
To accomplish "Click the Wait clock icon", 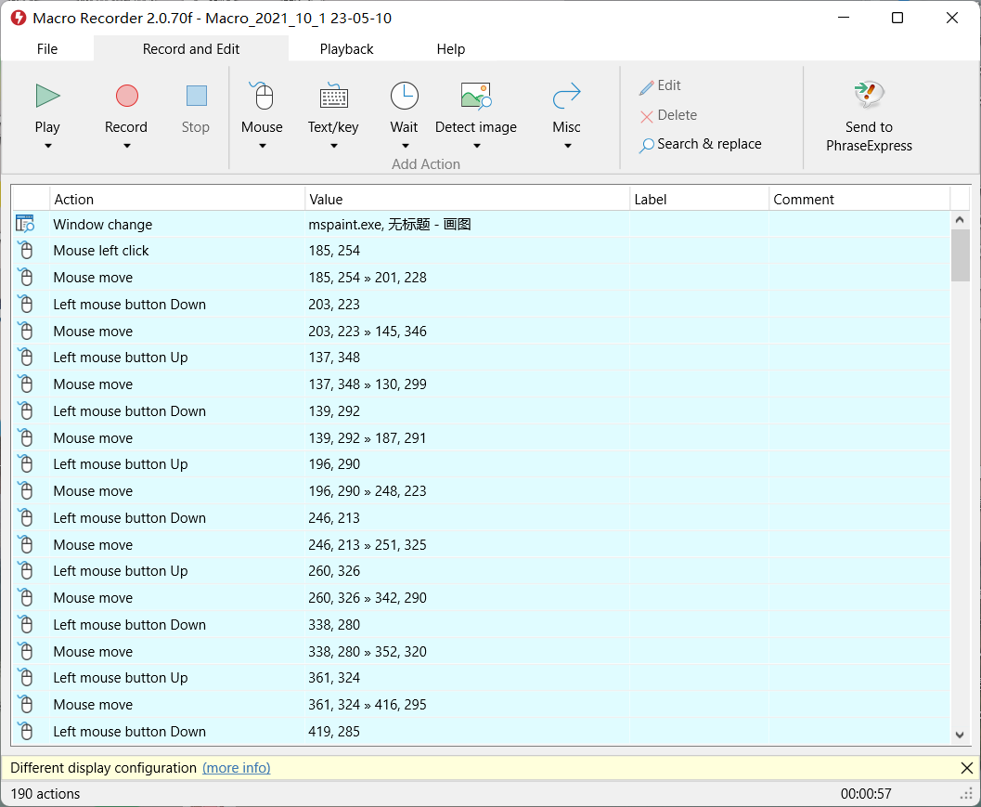I will (404, 96).
